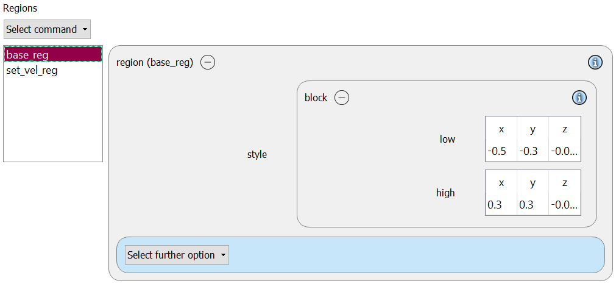The image size is (616, 286).
Task: Collapse the block section
Action: pos(342,98)
